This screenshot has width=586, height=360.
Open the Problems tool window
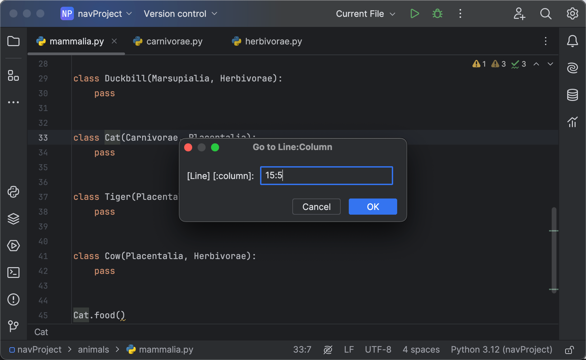pos(13,299)
